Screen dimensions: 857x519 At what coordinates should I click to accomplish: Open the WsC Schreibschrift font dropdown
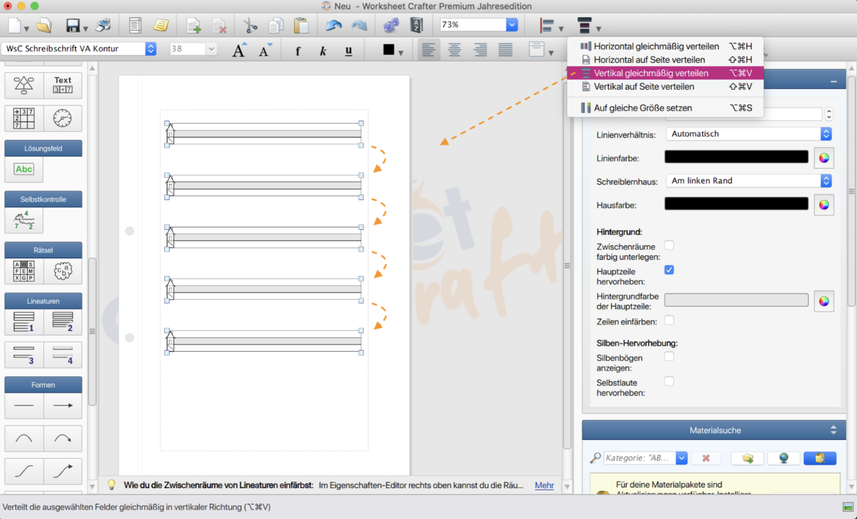(x=151, y=49)
